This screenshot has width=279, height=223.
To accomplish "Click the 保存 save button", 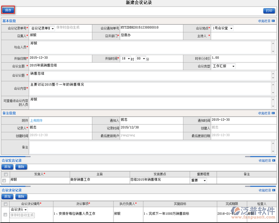I will tap(8, 10).
